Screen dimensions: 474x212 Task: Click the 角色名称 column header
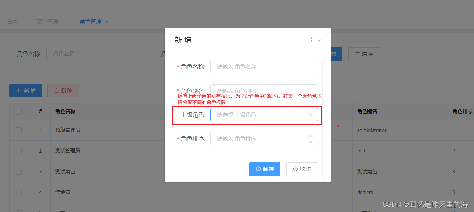(x=65, y=111)
